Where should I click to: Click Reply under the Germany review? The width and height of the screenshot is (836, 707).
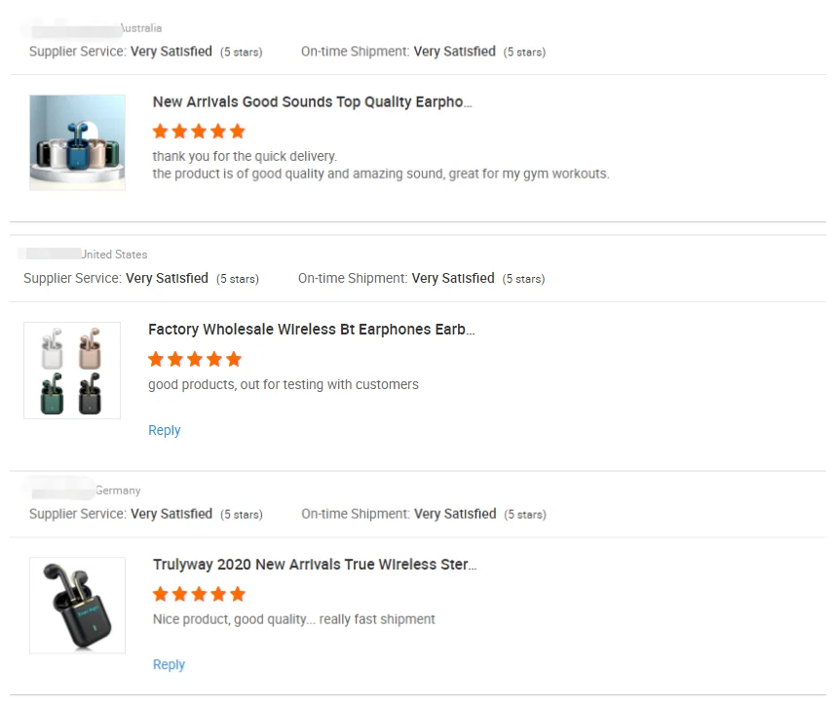point(169,664)
